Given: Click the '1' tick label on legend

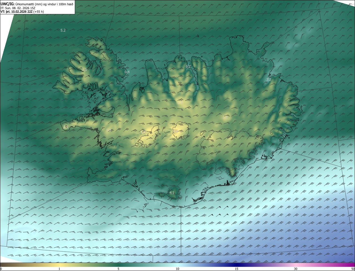Looking at the screenshot, I should tap(59, 269).
